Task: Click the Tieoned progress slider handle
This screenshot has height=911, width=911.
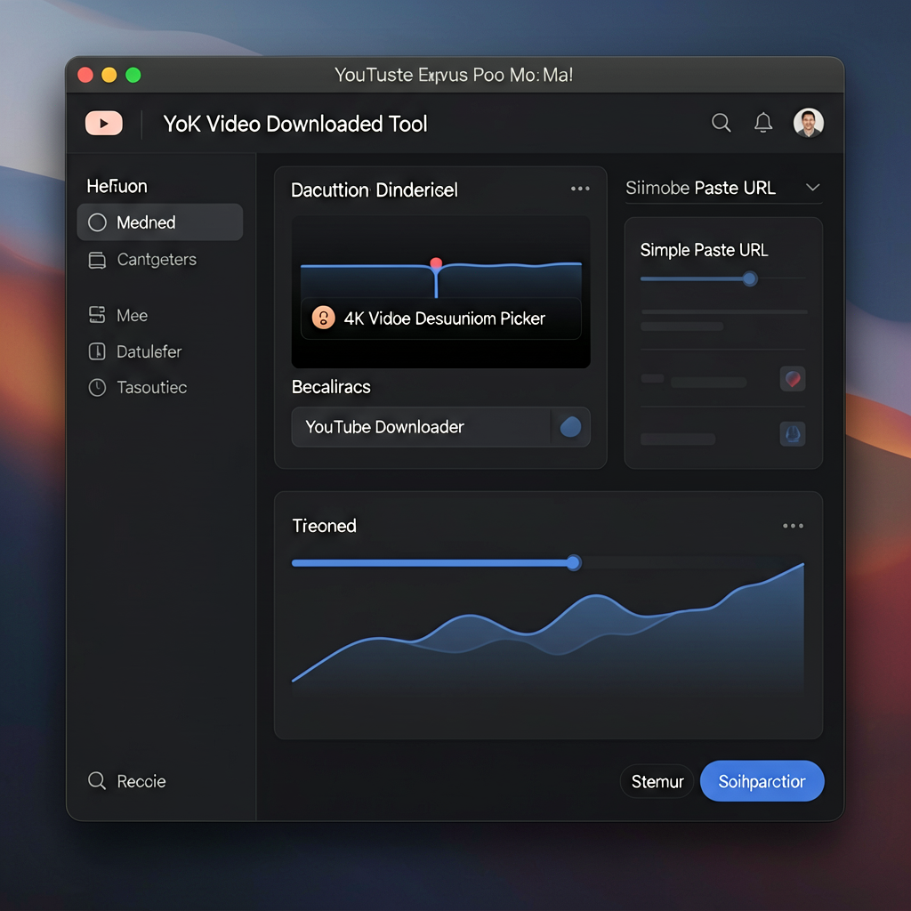Action: [x=574, y=562]
